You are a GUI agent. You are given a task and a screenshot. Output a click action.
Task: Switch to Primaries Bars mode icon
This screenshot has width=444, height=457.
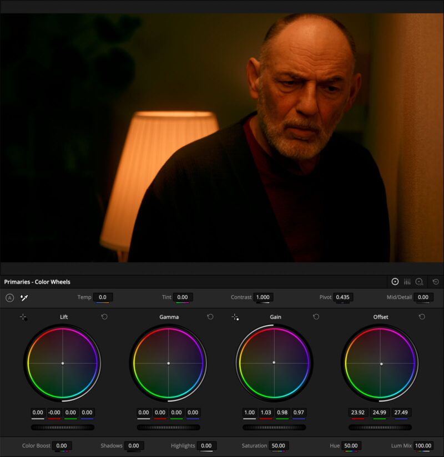(x=407, y=282)
